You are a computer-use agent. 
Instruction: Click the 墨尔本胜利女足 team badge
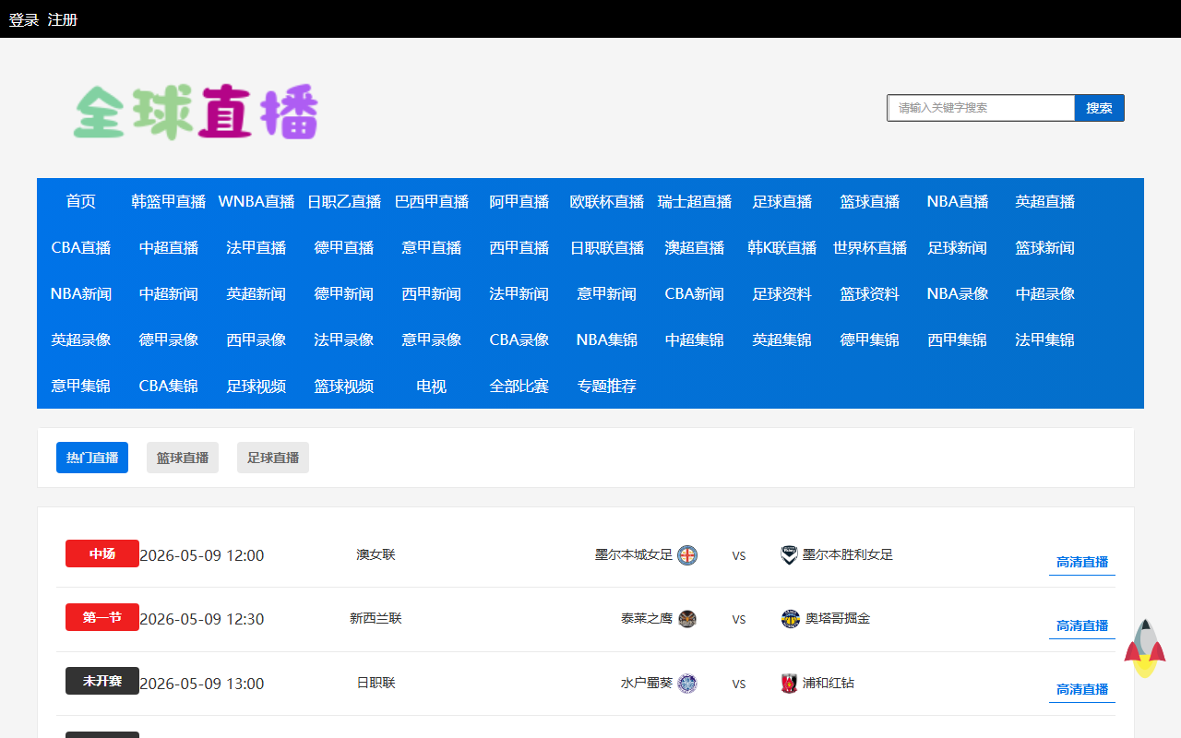[789, 555]
